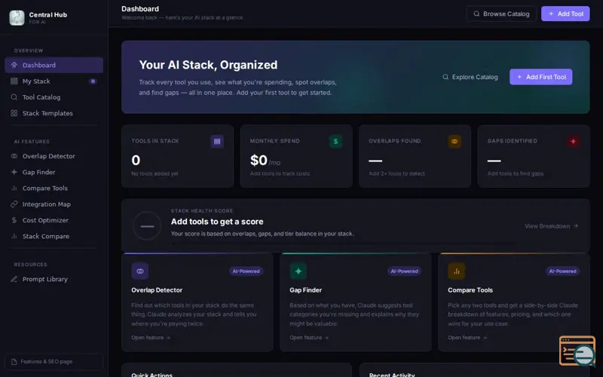Image resolution: width=603 pixels, height=377 pixels.
Task: Go to Tool Catalog page
Action: [54, 97]
